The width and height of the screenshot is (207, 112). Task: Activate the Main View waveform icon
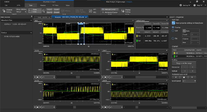point(31,11)
